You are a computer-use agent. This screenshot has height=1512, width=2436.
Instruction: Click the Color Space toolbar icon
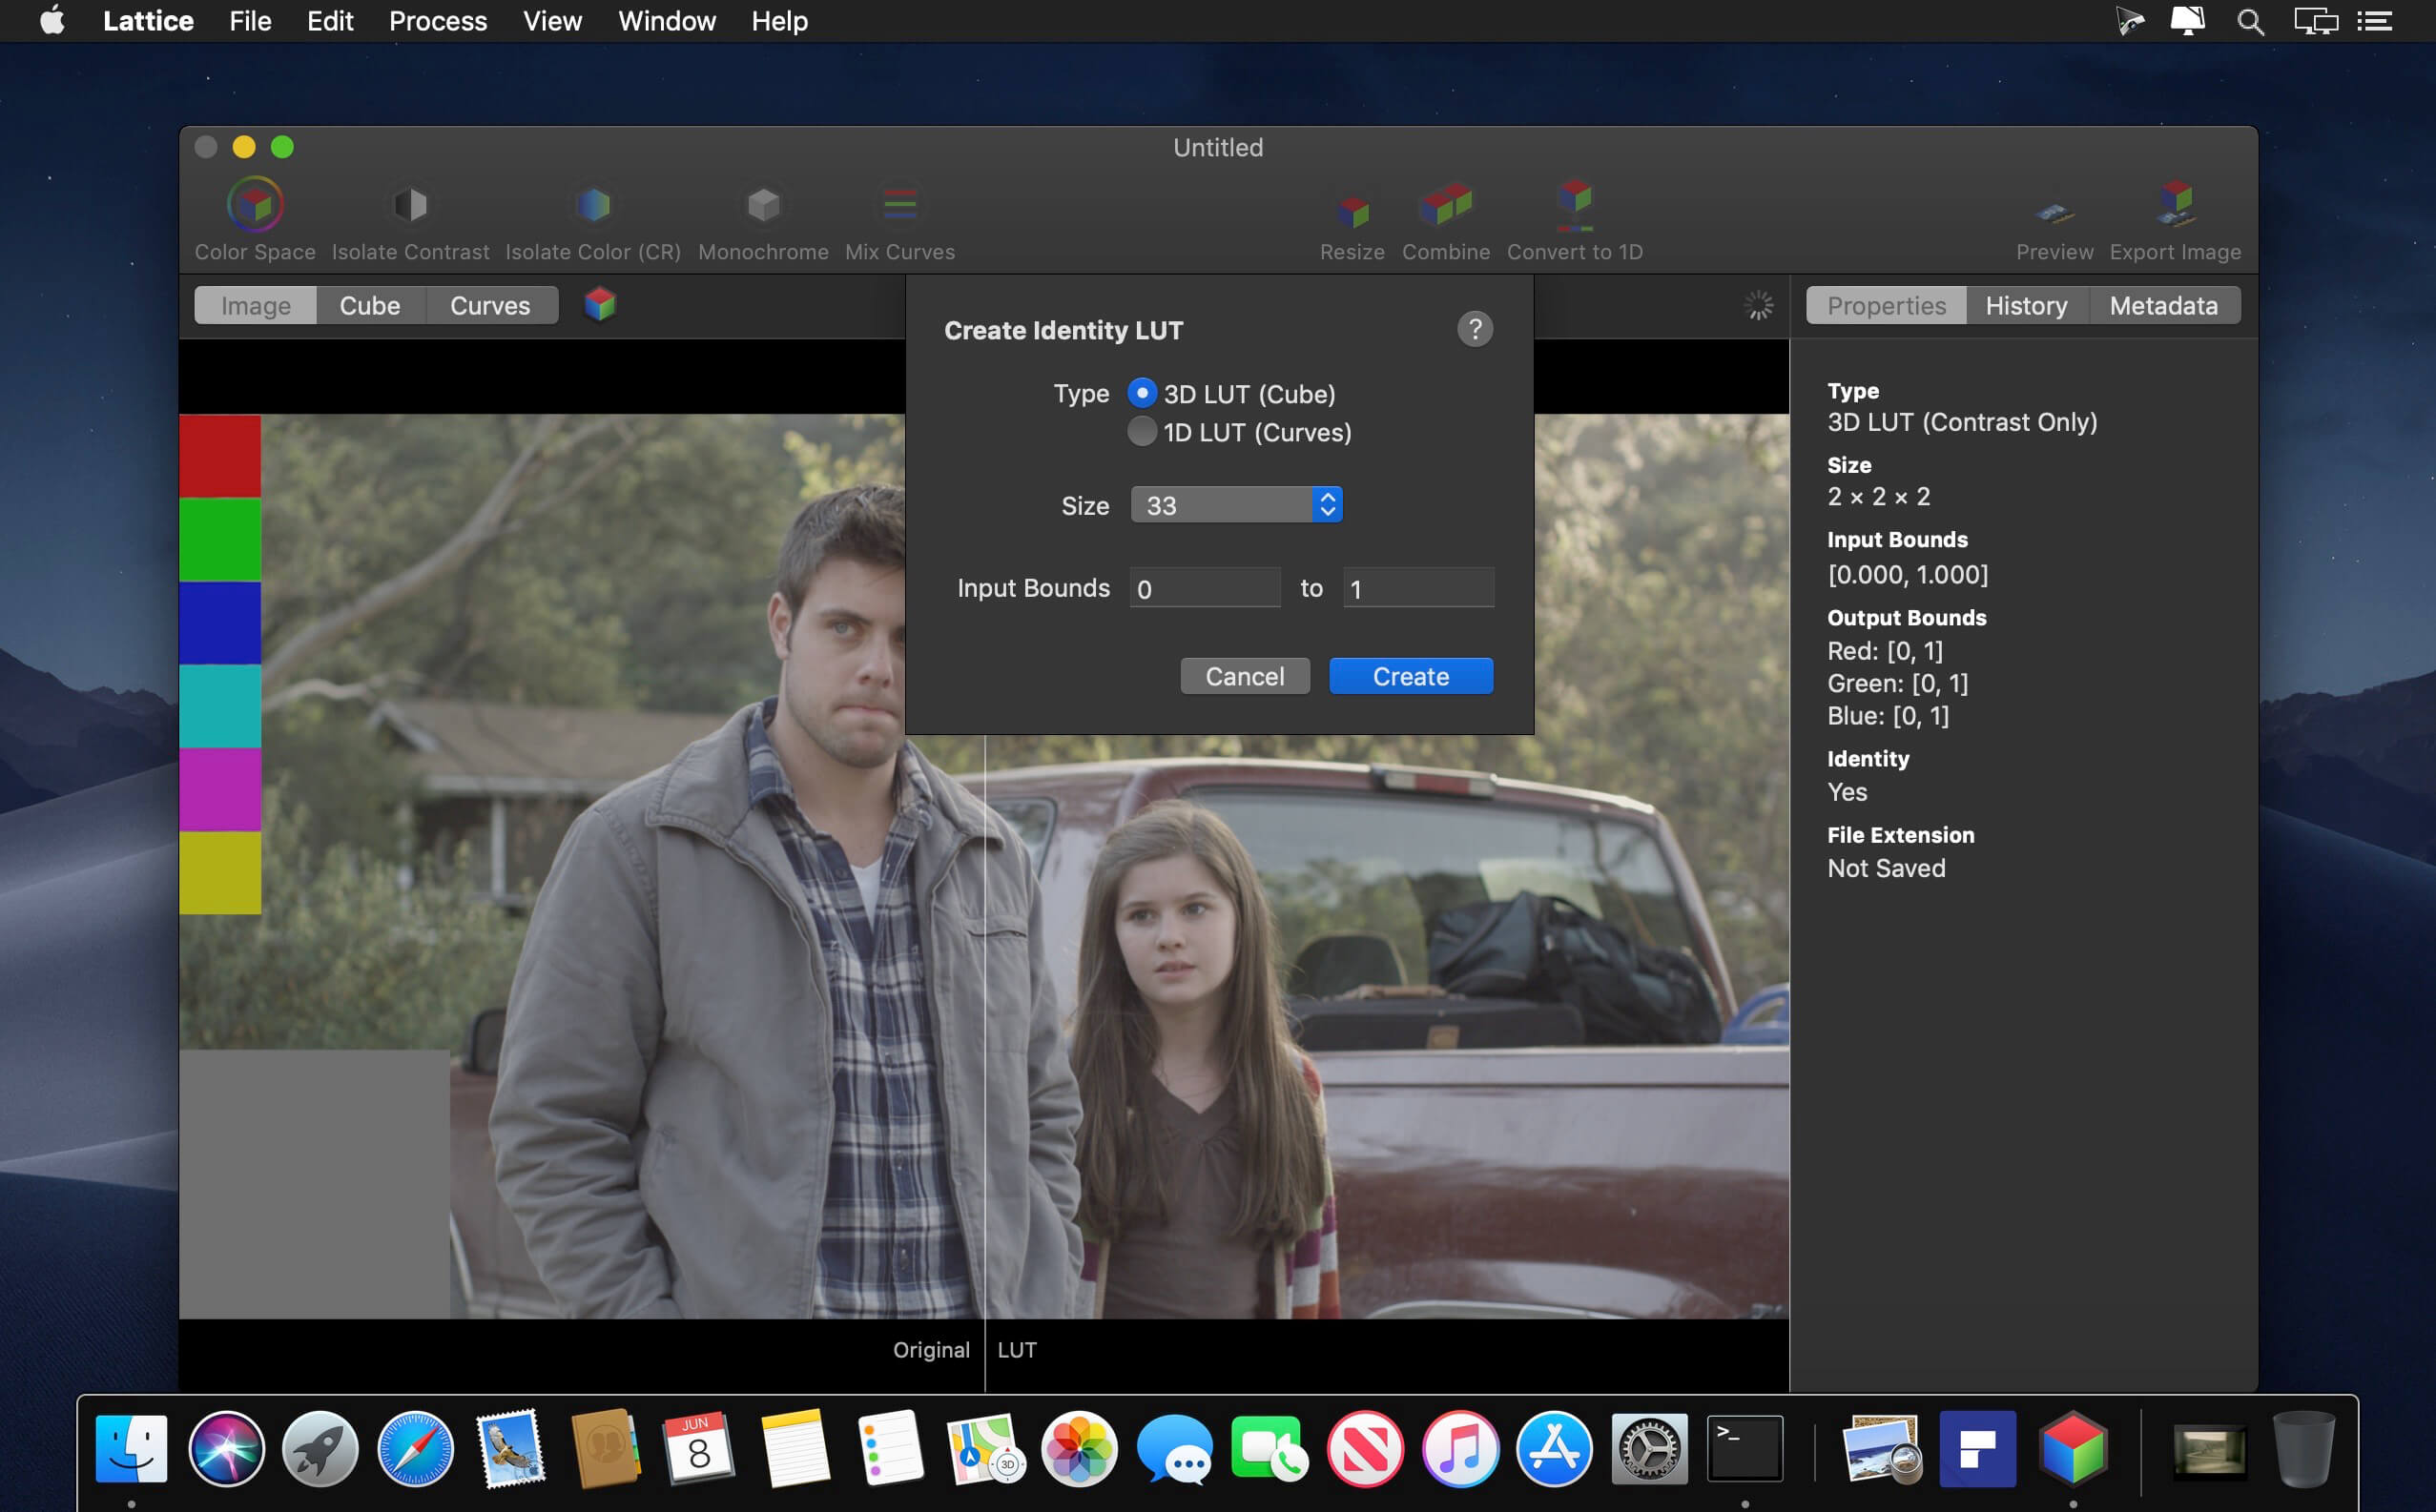pos(254,206)
